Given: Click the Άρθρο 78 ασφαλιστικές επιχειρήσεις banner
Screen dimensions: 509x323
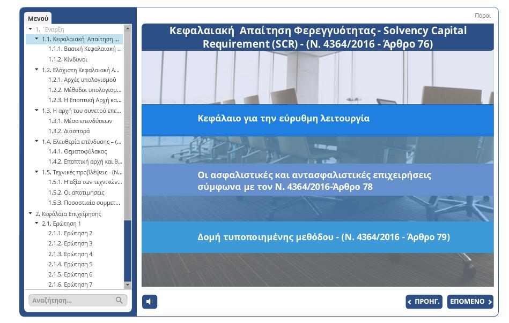Looking at the screenshot, I should click(x=318, y=180).
